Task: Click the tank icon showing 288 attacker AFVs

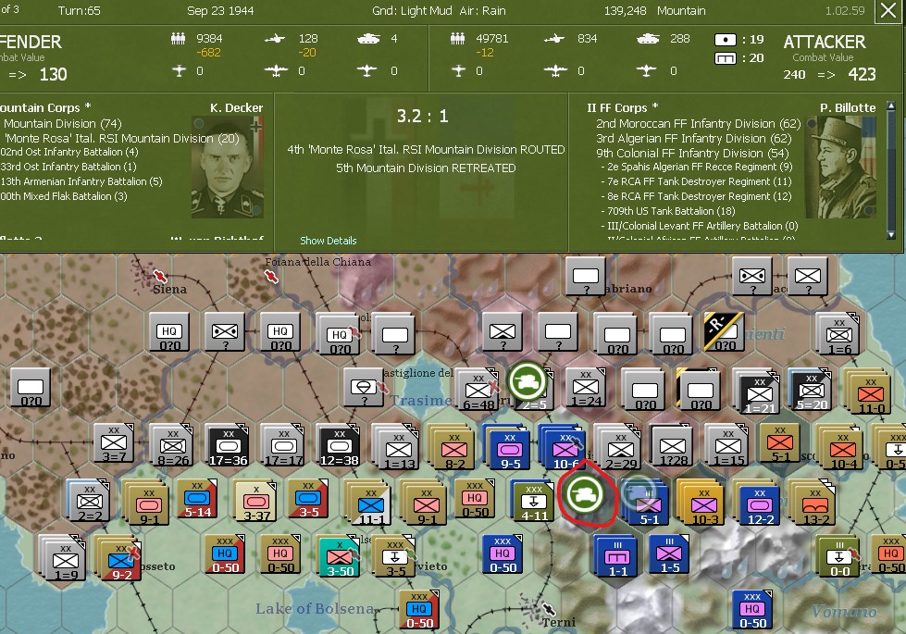Action: (647, 40)
